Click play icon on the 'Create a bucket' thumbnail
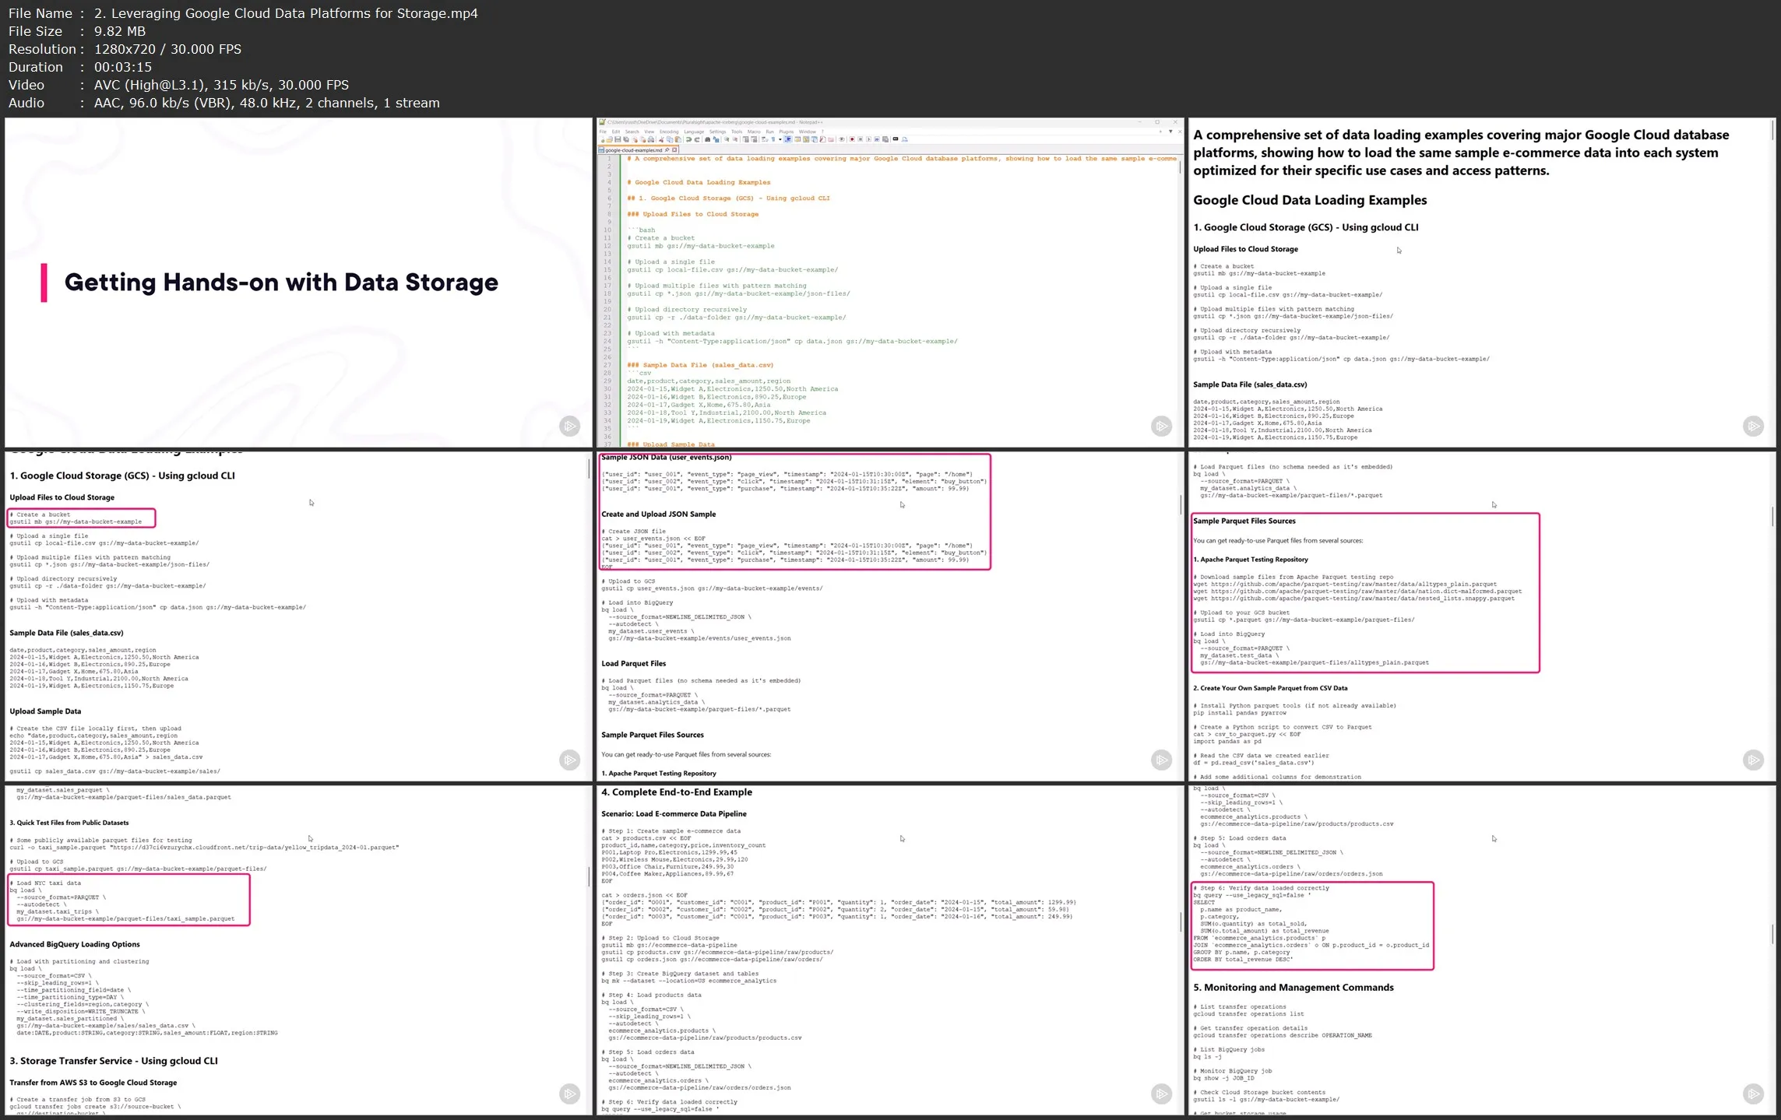 (x=570, y=760)
